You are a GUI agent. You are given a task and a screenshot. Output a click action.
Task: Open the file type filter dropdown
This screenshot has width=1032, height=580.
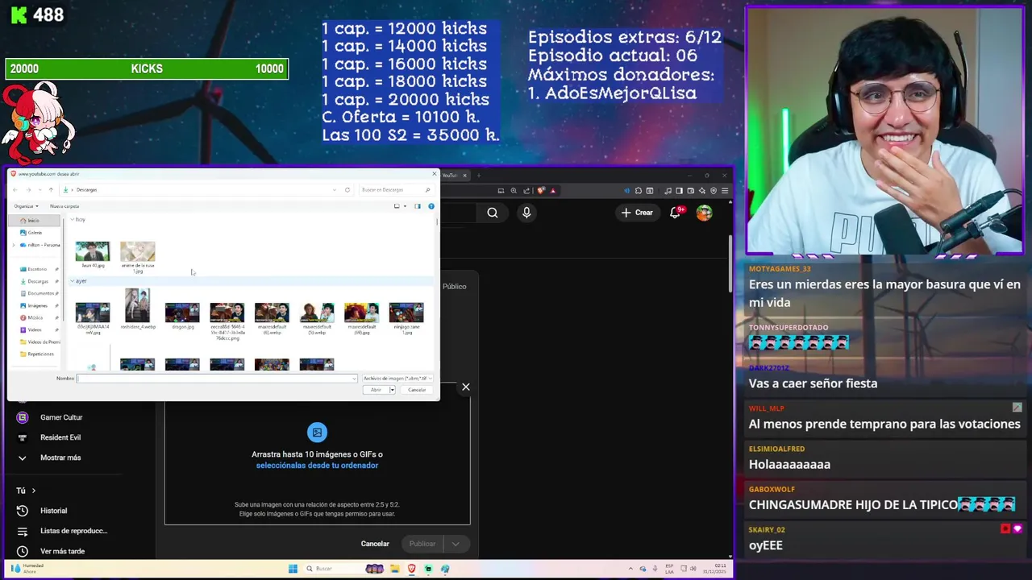click(x=397, y=379)
